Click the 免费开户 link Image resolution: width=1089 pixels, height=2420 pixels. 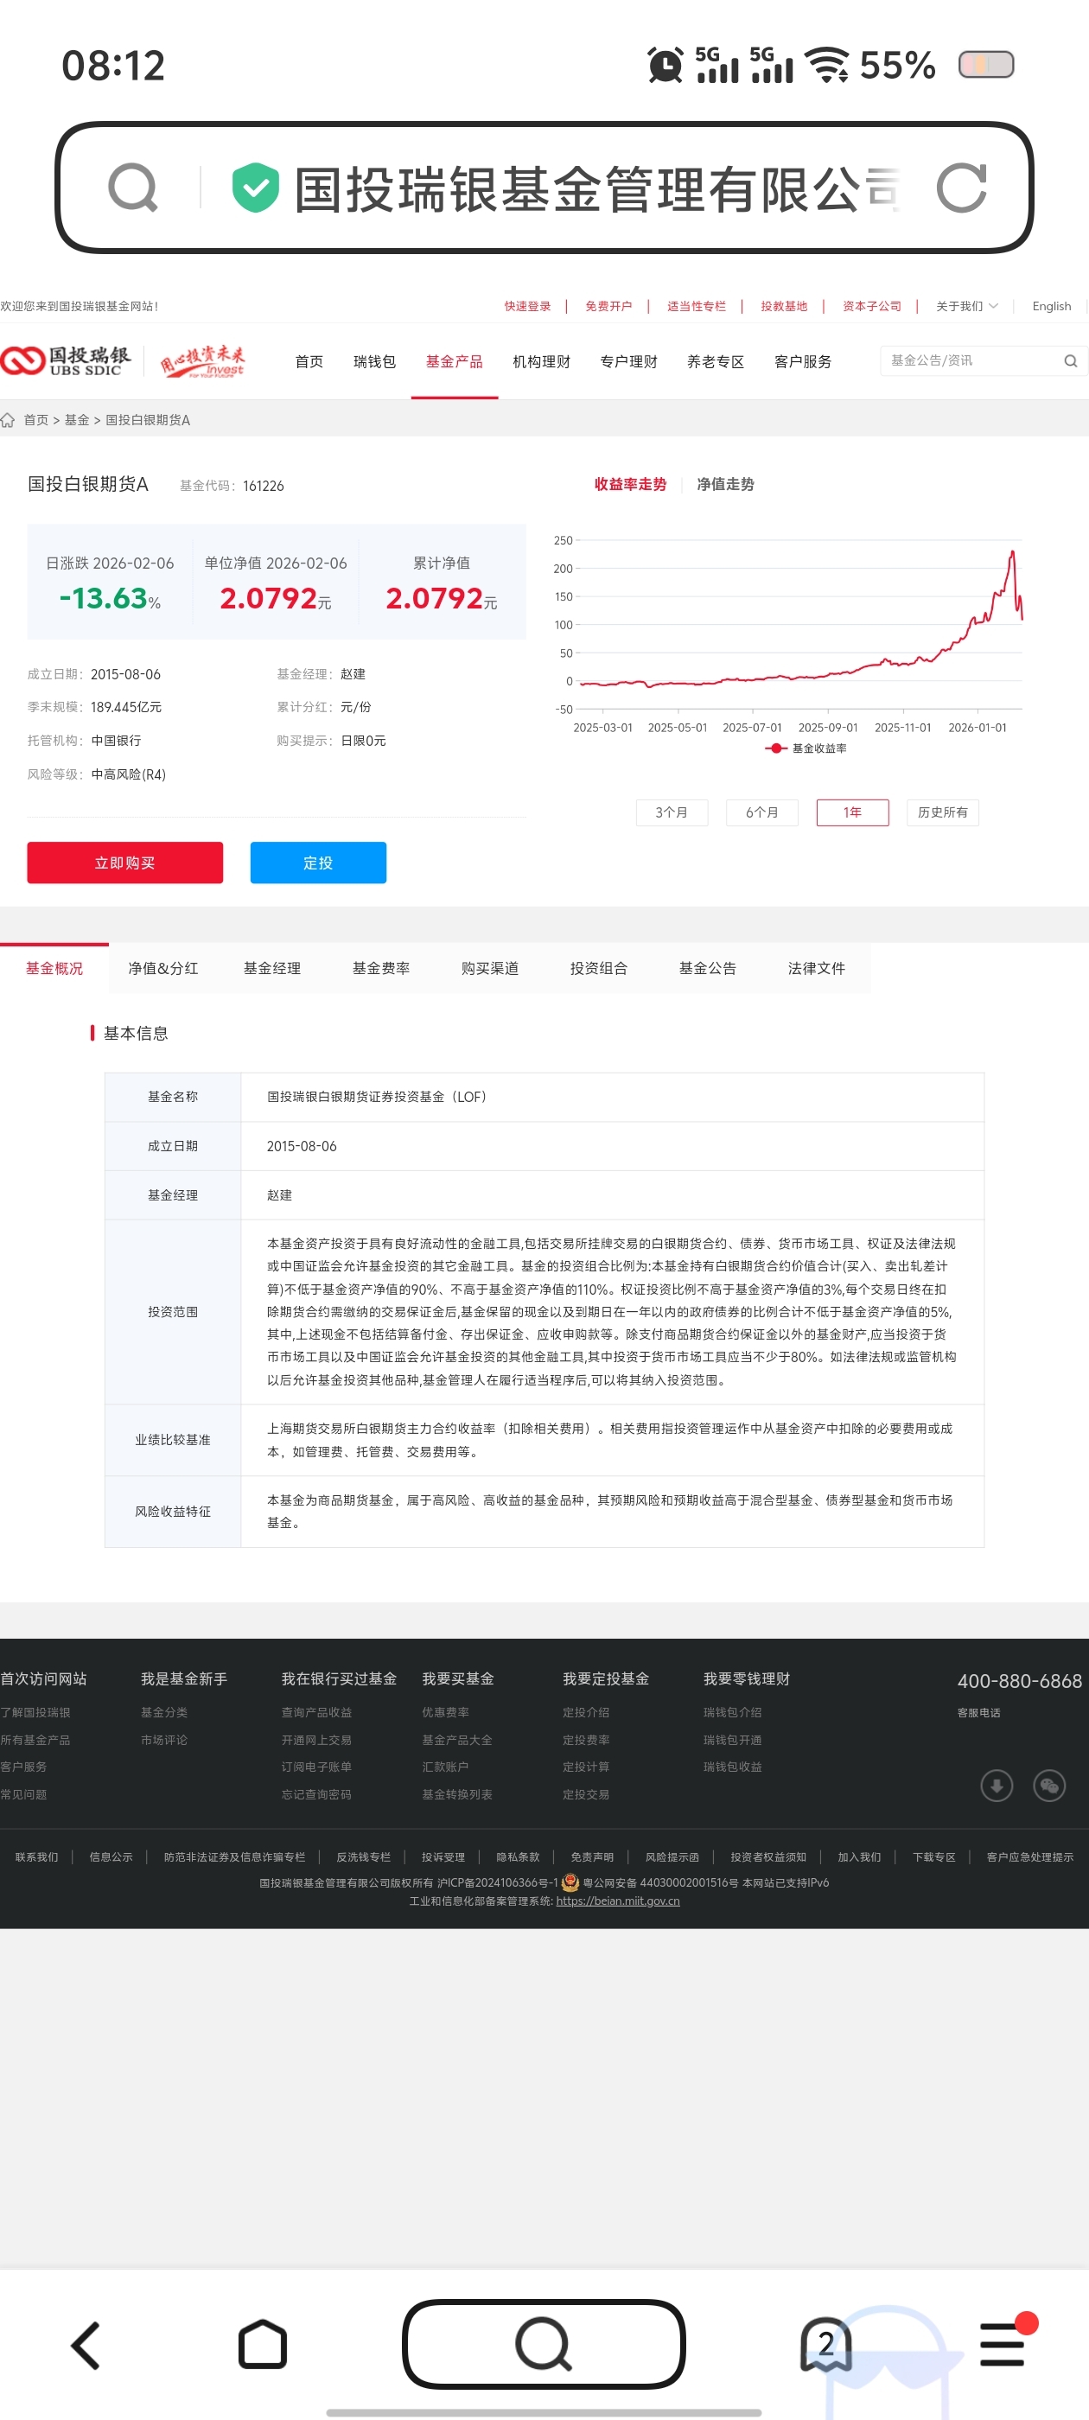point(608,306)
